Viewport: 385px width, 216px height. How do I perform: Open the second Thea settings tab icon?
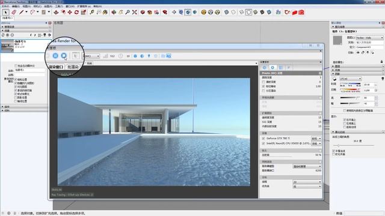[x=273, y=68]
